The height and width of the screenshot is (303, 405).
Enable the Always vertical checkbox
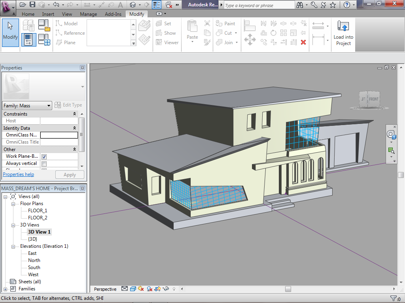(44, 164)
